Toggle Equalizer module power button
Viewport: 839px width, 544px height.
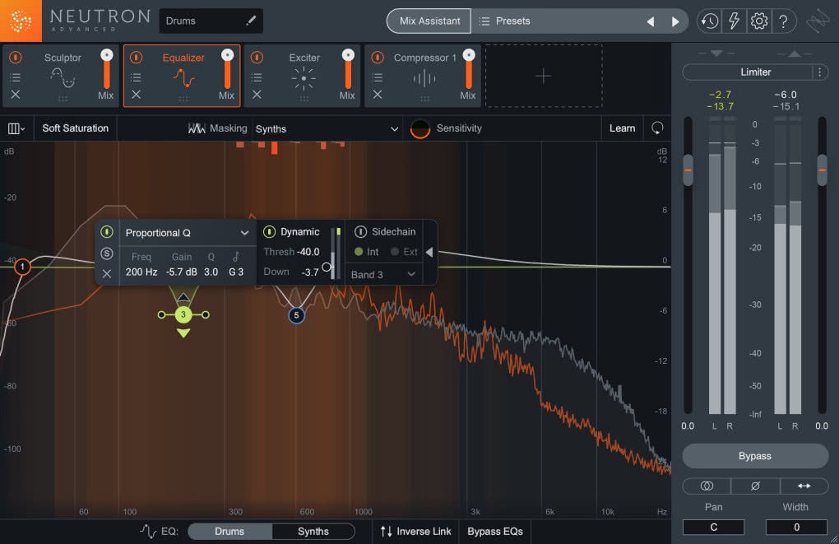(136, 58)
